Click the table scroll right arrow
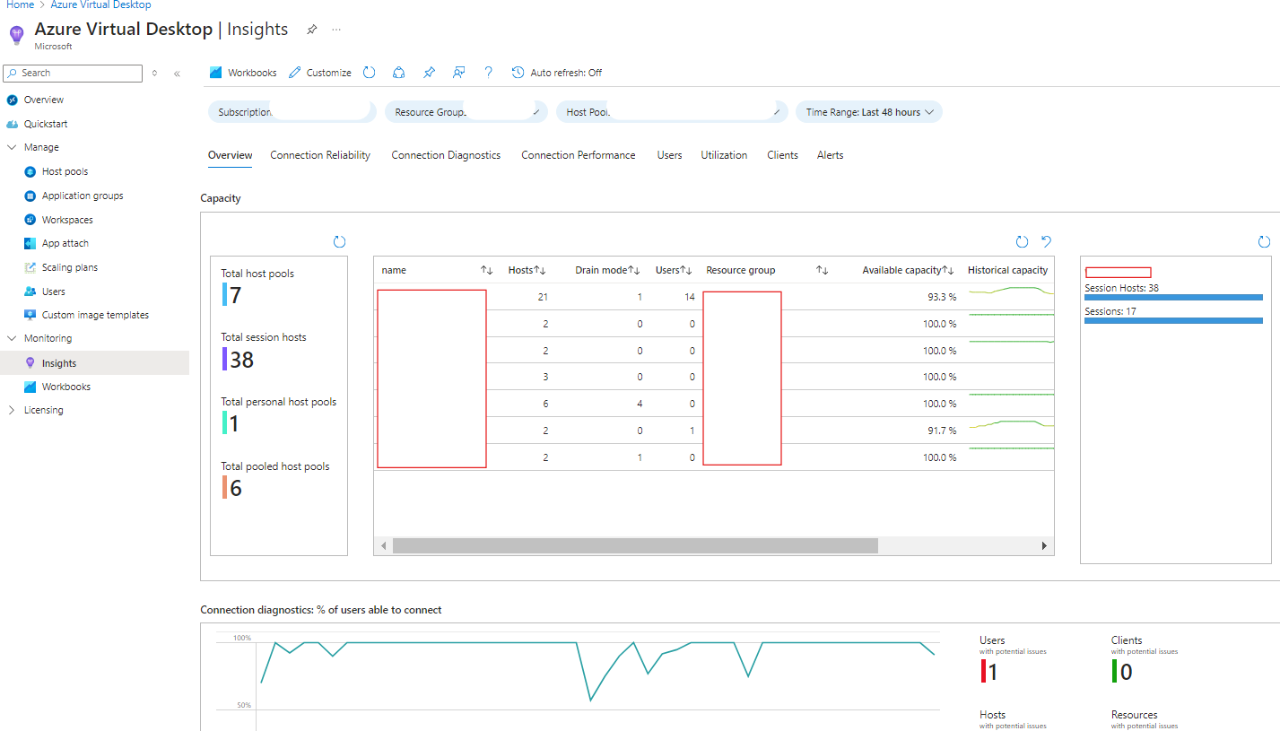This screenshot has width=1280, height=731. click(1044, 545)
